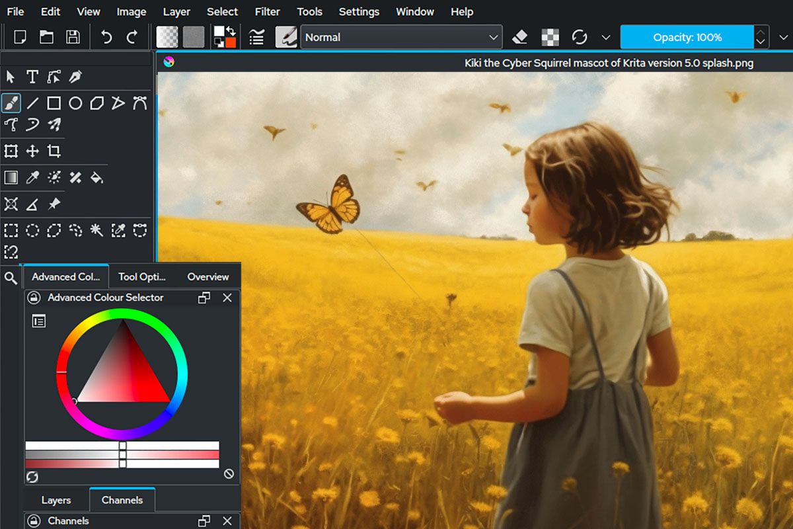Enable preserve alpha mode

[x=550, y=37]
